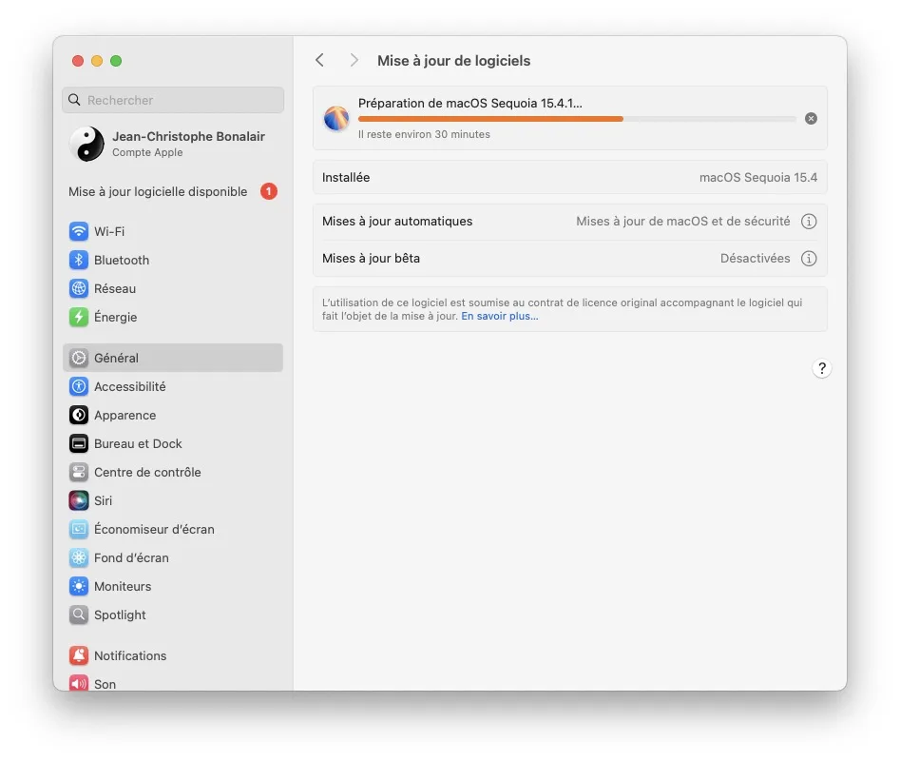
Task: Select Spotlight label in sidebar
Action: click(x=120, y=615)
